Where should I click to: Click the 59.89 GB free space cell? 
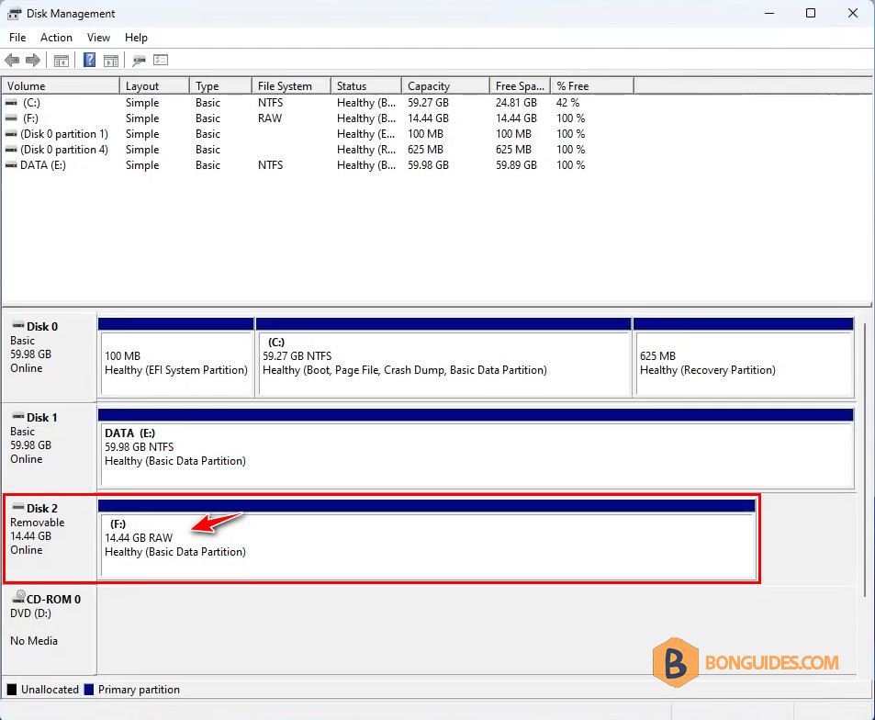click(516, 165)
